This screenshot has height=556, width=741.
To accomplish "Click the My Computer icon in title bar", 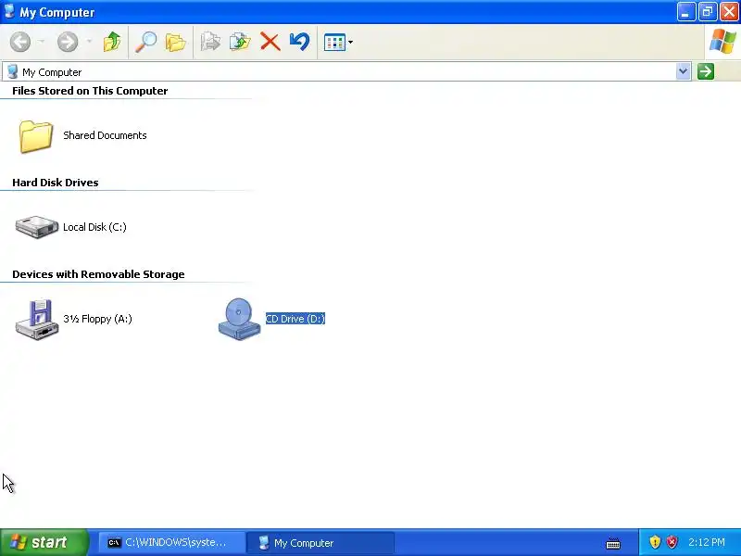I will [x=9, y=11].
